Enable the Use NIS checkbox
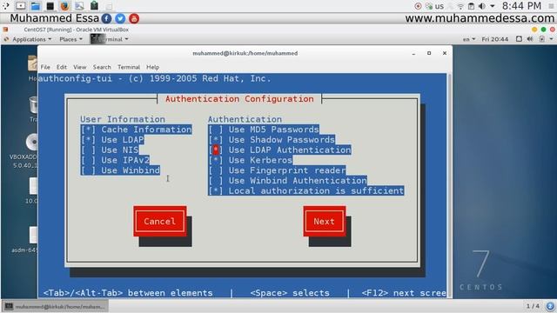557x313 pixels. [x=110, y=150]
